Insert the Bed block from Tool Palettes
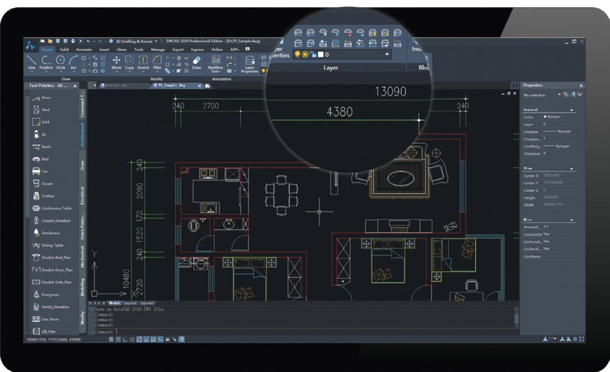 coord(40,159)
